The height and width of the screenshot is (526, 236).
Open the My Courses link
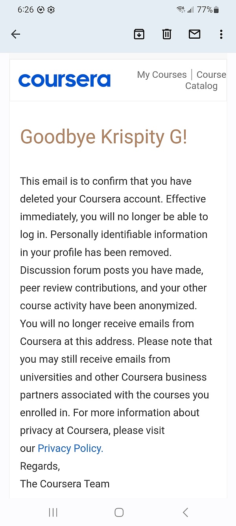coord(162,75)
